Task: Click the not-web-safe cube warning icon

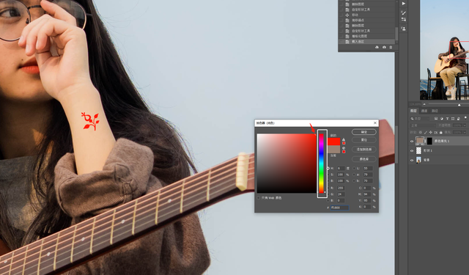Action: 344,148
